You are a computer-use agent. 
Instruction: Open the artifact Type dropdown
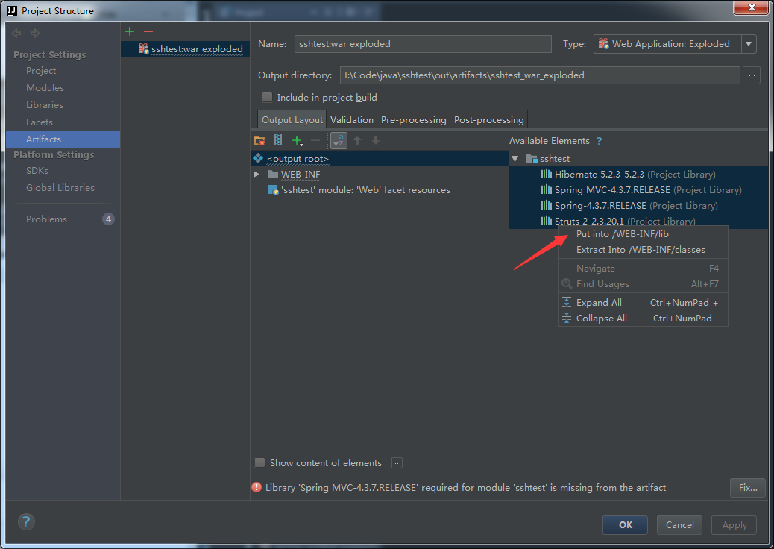coord(749,44)
